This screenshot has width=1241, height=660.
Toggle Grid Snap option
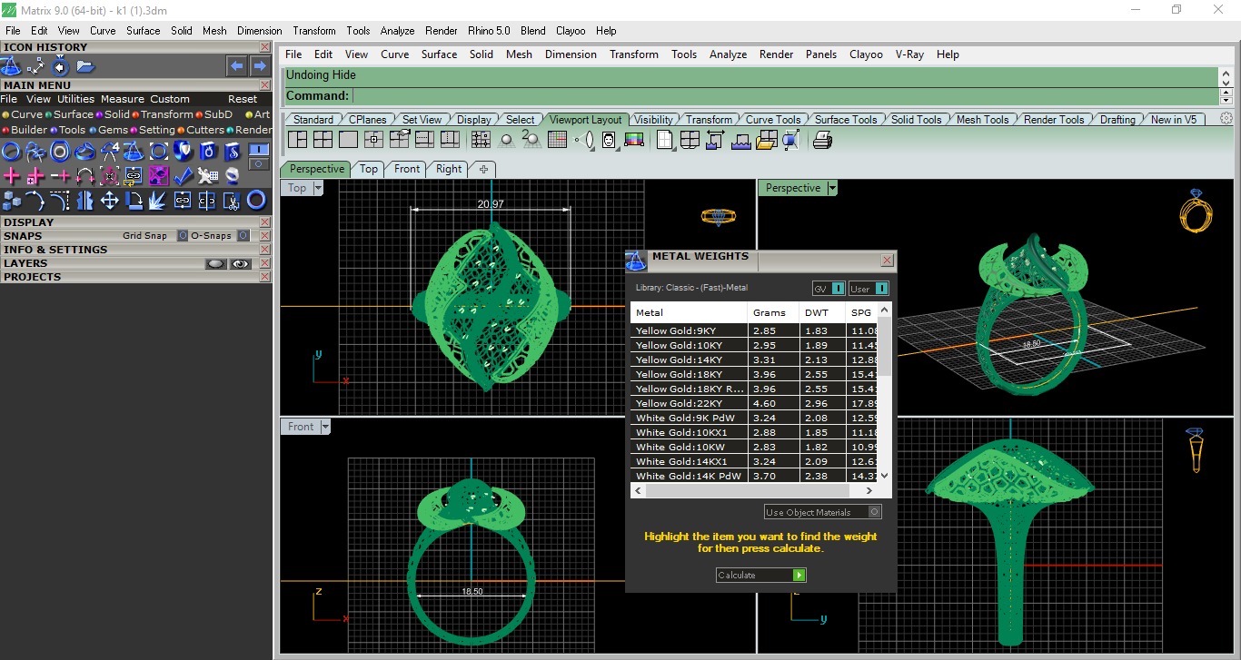click(x=183, y=236)
